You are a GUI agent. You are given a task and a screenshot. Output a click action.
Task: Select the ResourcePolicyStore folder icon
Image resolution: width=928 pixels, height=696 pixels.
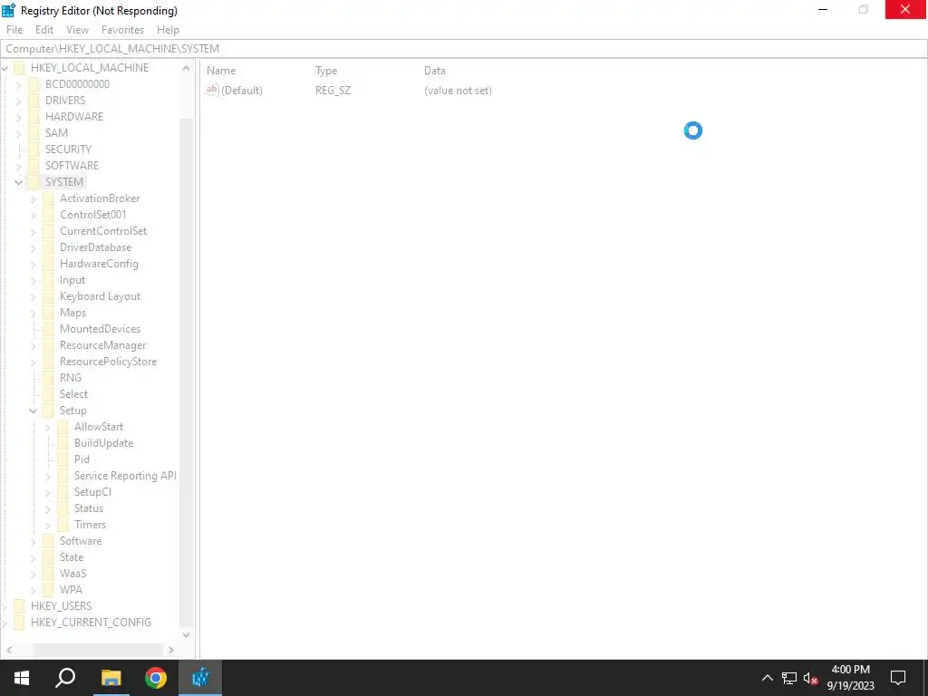point(49,361)
